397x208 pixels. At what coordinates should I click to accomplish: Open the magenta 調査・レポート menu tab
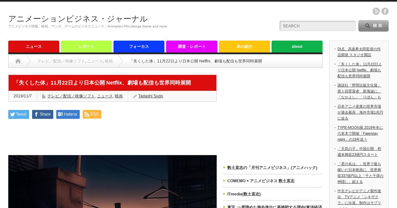192,47
